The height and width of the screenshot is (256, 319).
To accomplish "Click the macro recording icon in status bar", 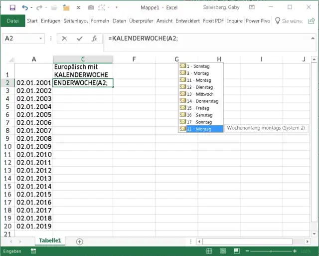I will (33, 251).
